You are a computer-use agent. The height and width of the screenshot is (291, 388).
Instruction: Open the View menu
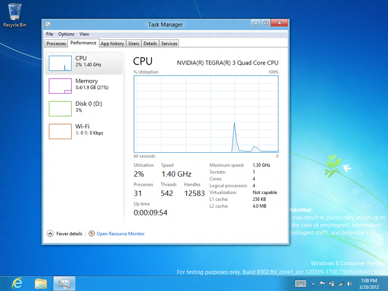(84, 34)
